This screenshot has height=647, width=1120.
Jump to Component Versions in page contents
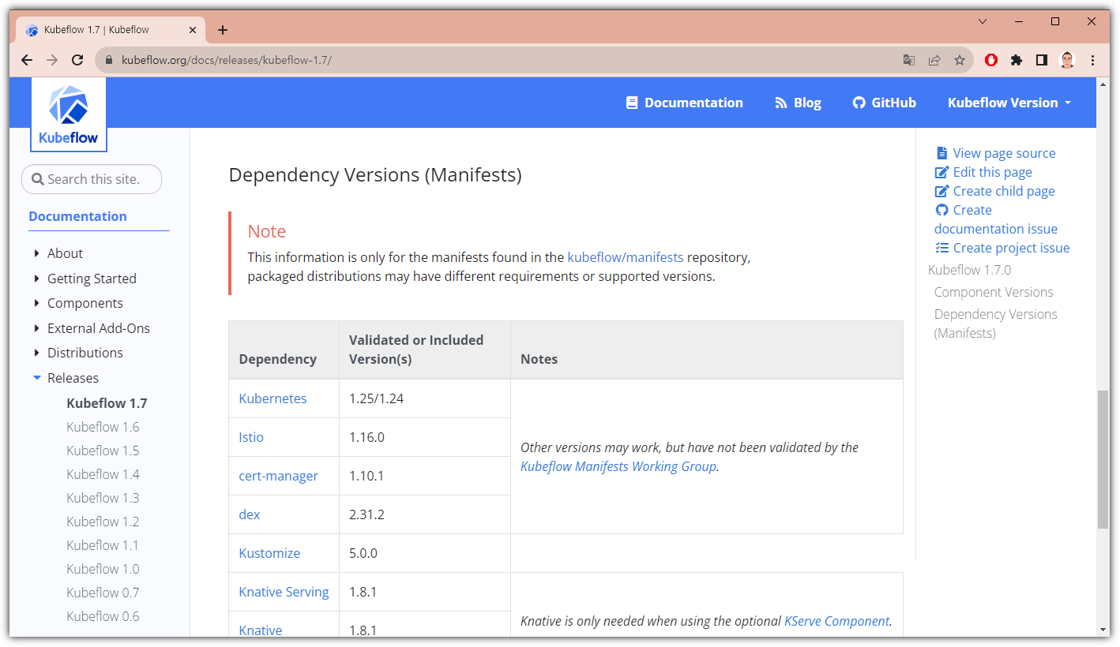(994, 292)
